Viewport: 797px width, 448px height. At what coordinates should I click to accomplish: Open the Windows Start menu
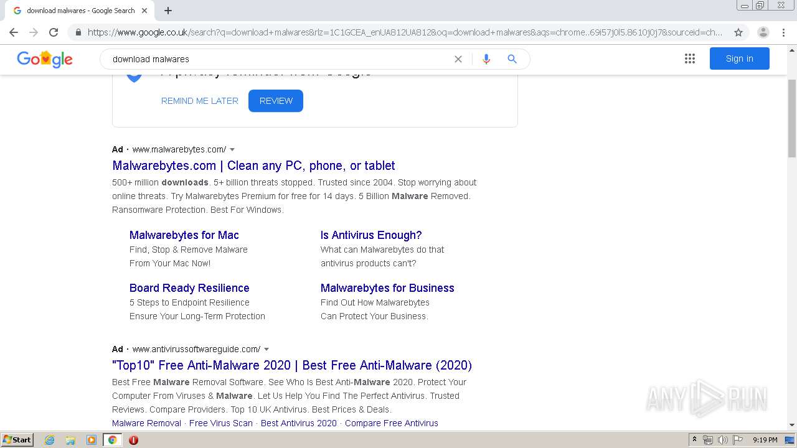[17, 439]
